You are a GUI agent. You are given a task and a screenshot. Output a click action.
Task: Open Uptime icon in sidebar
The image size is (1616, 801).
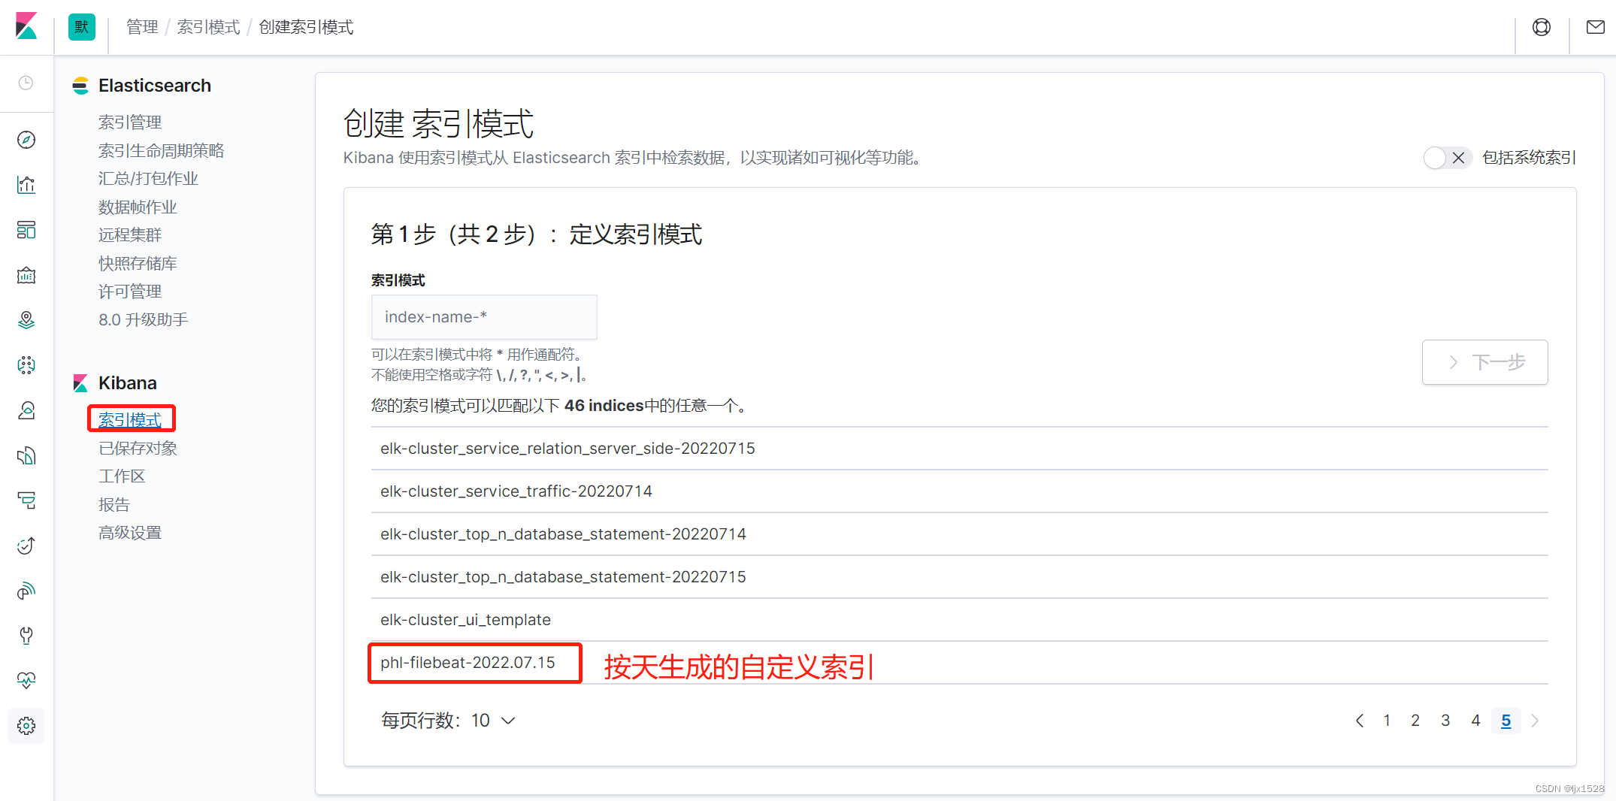[x=26, y=546]
